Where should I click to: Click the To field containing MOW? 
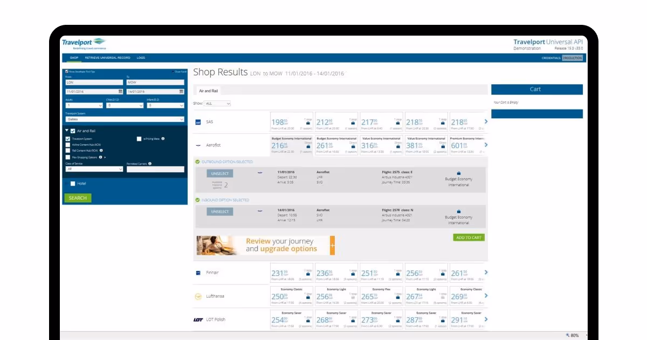coord(155,83)
